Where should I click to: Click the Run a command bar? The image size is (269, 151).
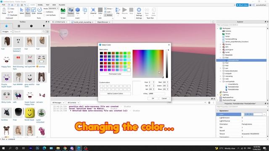(134, 139)
